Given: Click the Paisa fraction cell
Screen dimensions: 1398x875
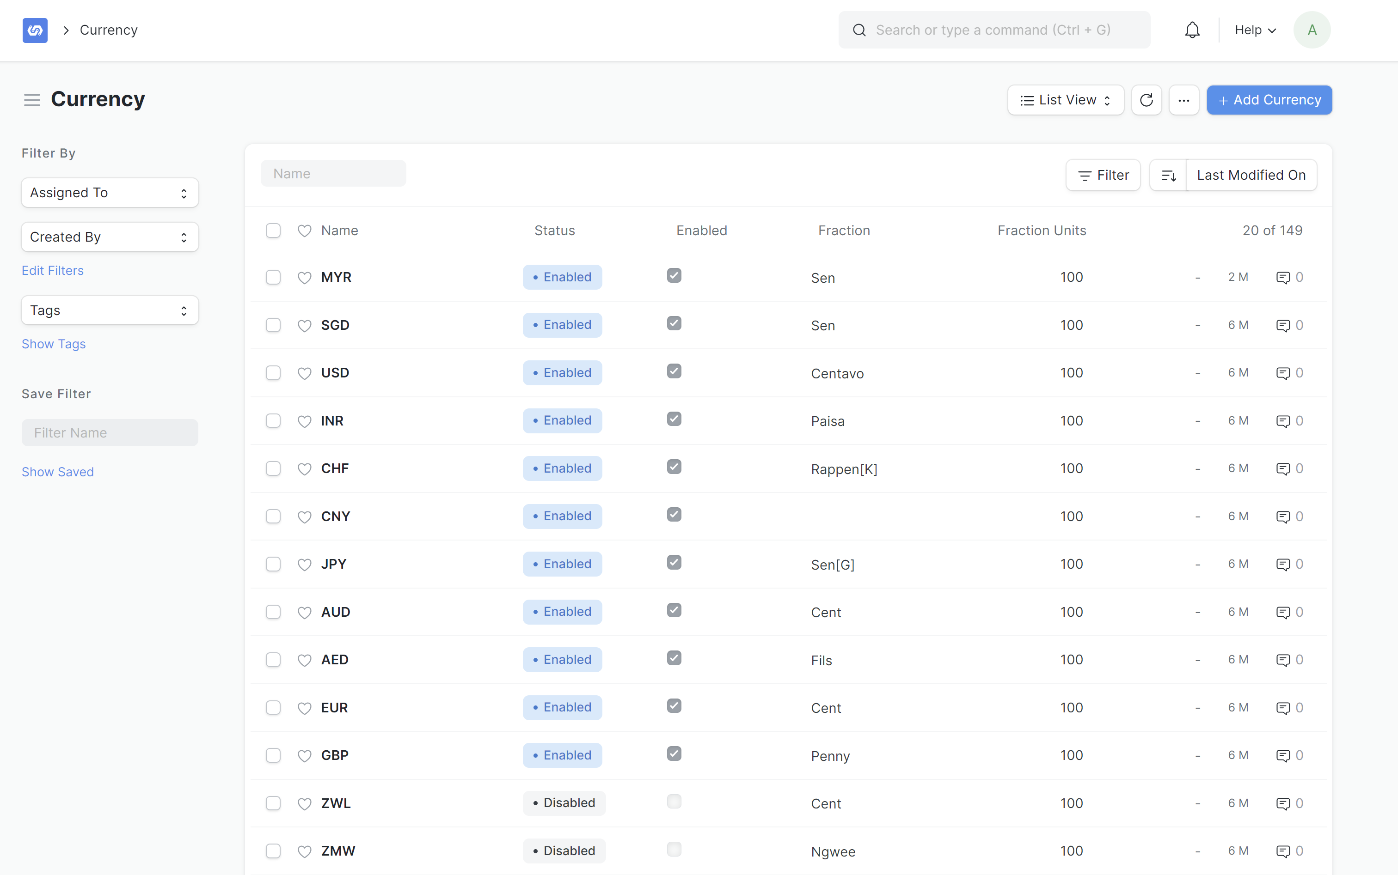Looking at the screenshot, I should coord(828,421).
